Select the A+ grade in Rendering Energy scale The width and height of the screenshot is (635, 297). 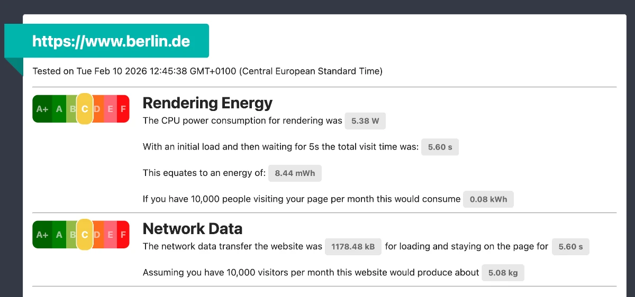pyautogui.click(x=42, y=109)
